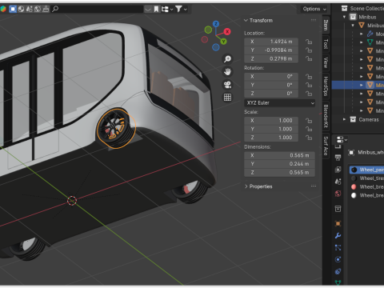
Task: Open the hierarchy icon dropdown in top bar
Action: pos(166,10)
